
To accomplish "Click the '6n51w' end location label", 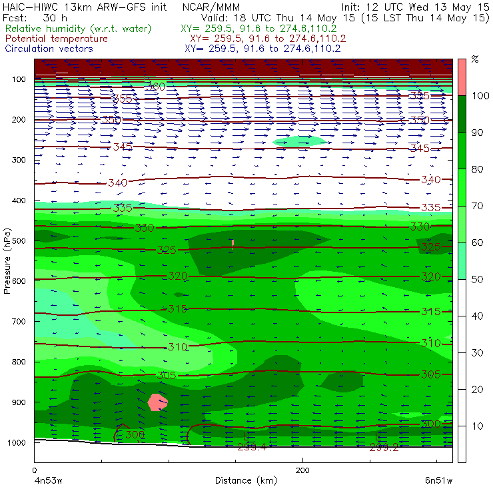I will [x=438, y=481].
